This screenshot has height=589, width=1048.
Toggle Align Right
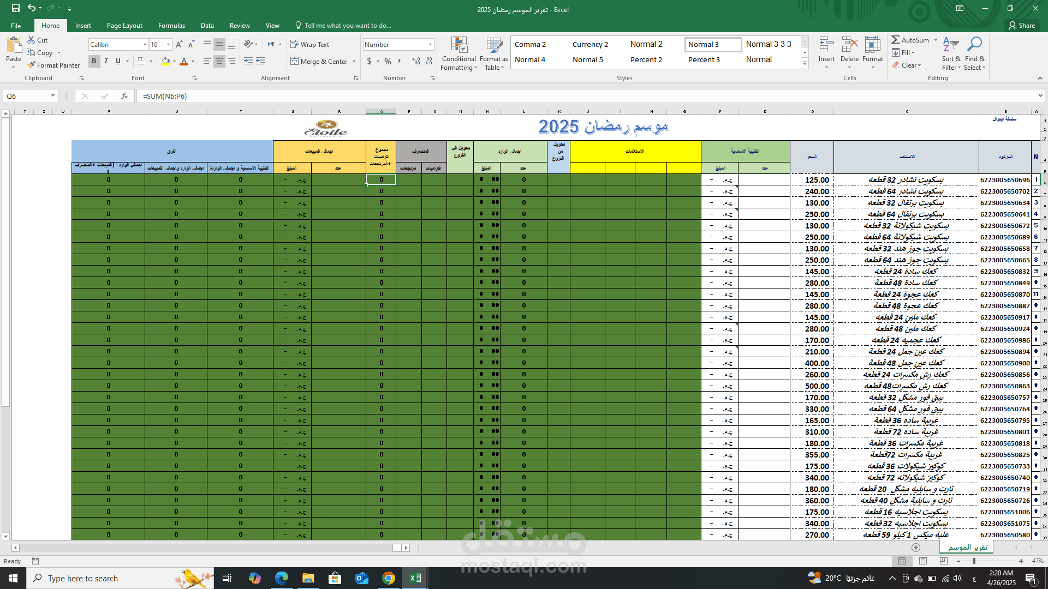tap(231, 61)
